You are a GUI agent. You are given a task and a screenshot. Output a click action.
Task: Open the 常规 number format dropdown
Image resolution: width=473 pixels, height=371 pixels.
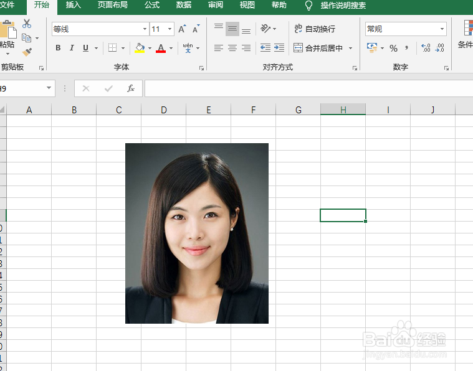tap(442, 29)
